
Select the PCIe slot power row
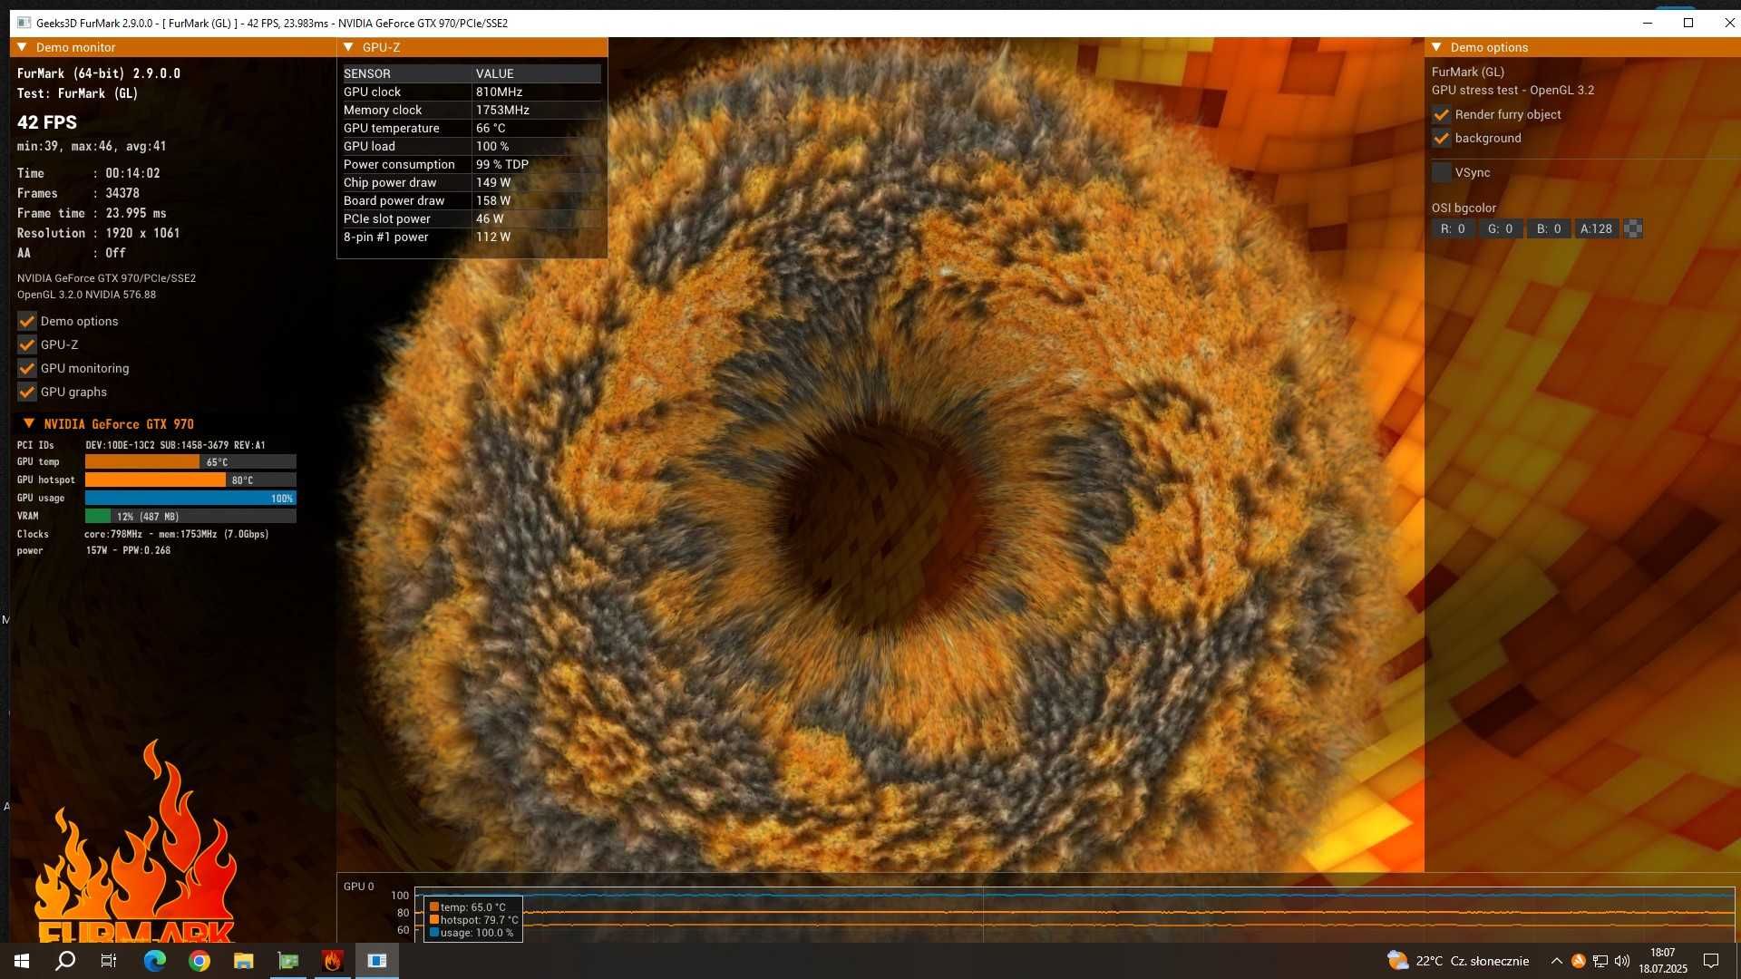click(x=472, y=218)
